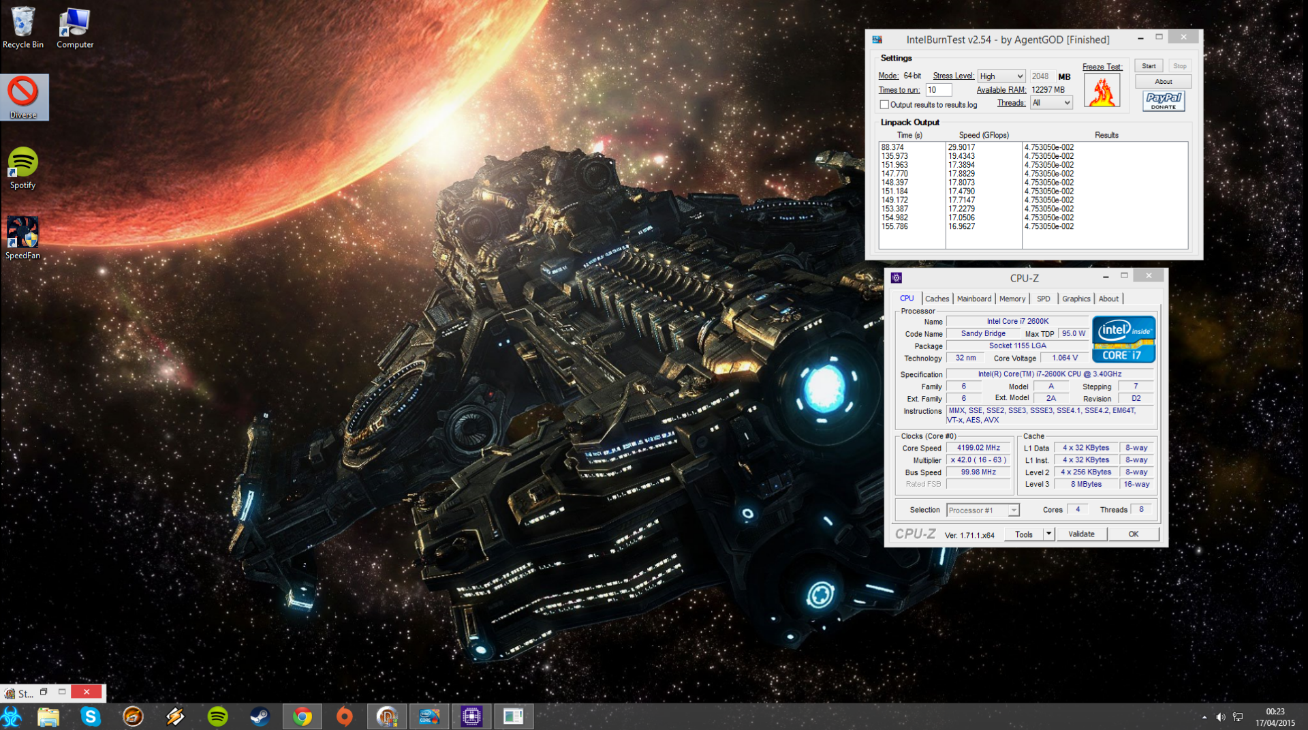Open Winamp lightning-bolt icon in taskbar

(175, 716)
